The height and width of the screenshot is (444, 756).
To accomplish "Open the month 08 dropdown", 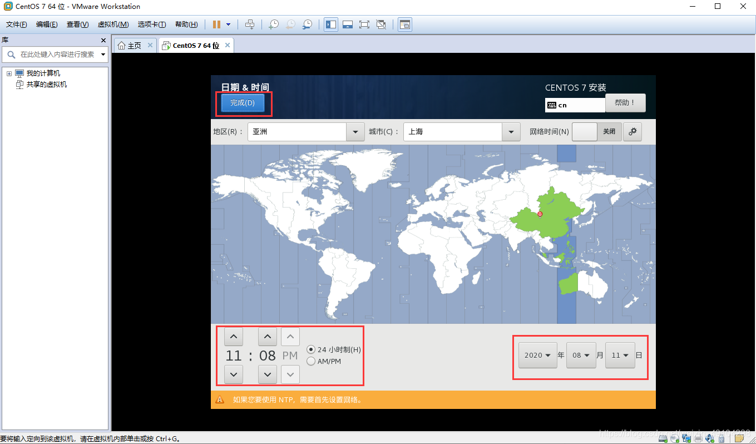I will tap(581, 355).
